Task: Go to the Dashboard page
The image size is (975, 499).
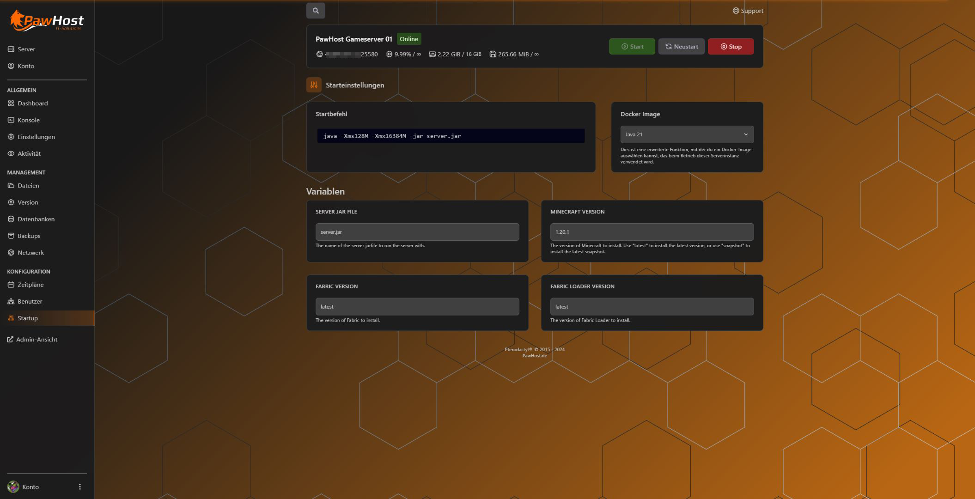Action: coord(32,103)
